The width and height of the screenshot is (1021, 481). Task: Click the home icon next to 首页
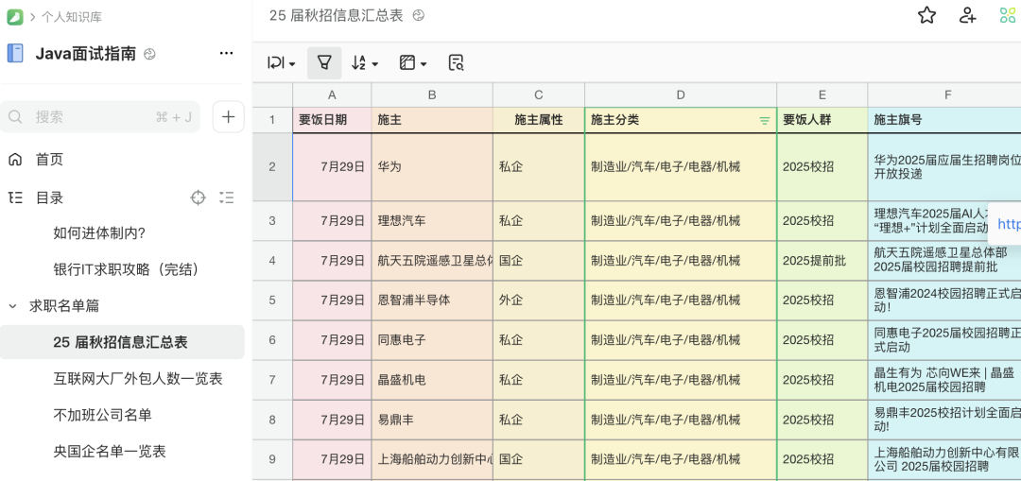pos(15,160)
